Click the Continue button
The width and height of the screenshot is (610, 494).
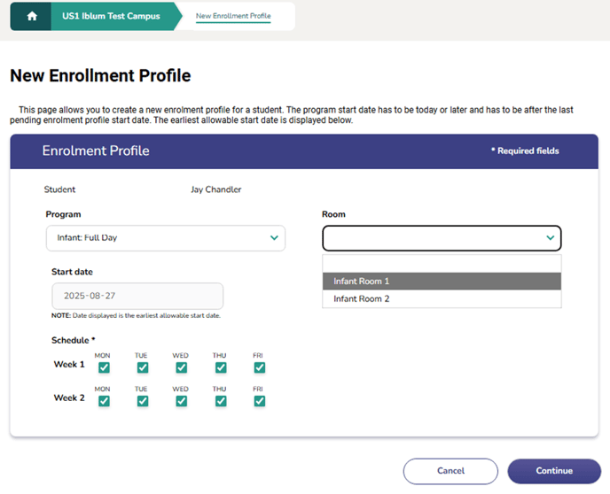[x=554, y=471]
